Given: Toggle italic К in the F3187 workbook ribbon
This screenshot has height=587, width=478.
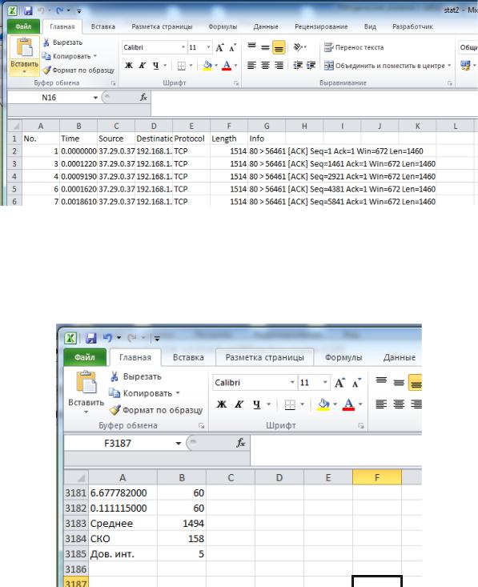Looking at the screenshot, I should click(239, 404).
